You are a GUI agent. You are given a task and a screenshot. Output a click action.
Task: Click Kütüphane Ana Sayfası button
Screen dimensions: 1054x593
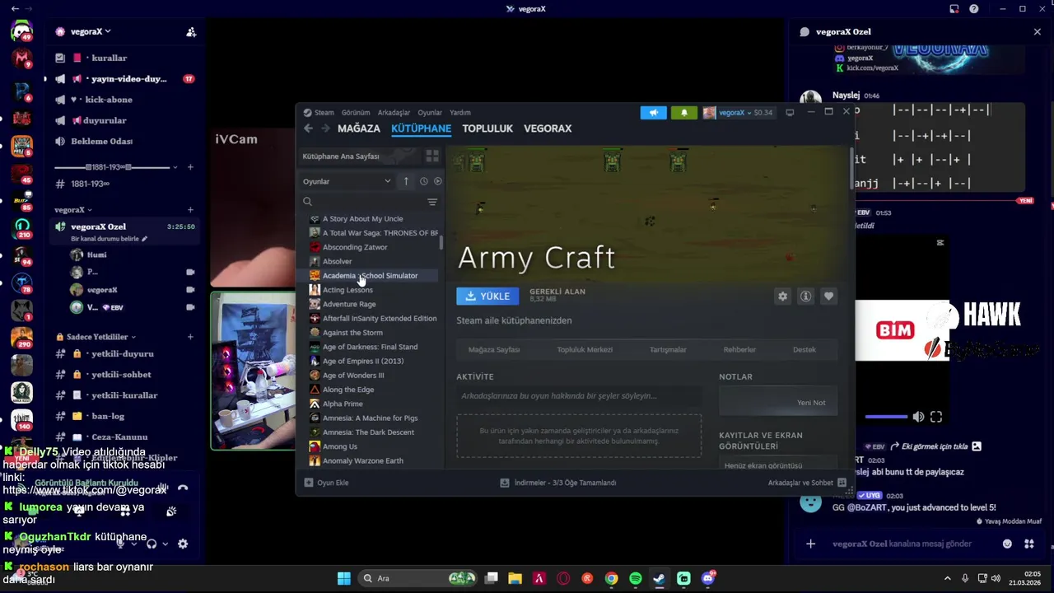[358, 156]
